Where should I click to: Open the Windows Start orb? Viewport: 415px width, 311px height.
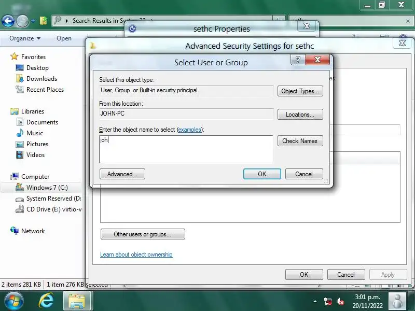[14, 301]
